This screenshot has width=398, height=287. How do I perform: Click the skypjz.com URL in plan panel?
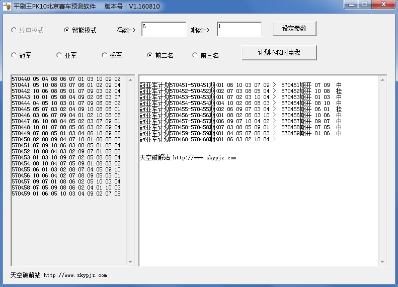point(204,158)
